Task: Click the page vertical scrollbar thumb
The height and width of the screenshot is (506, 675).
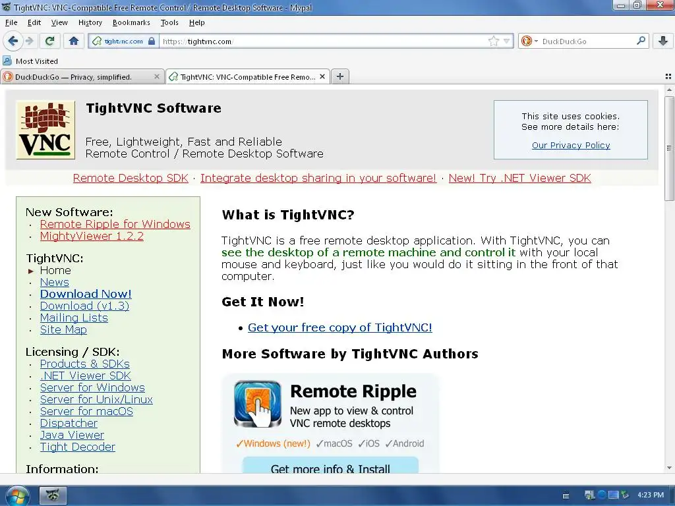Action: pyautogui.click(x=669, y=148)
